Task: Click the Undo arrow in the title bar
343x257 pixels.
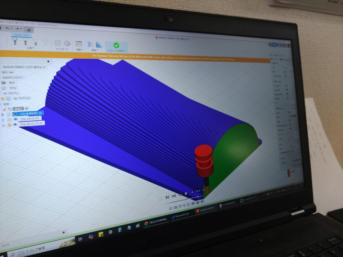Action: coord(7,29)
